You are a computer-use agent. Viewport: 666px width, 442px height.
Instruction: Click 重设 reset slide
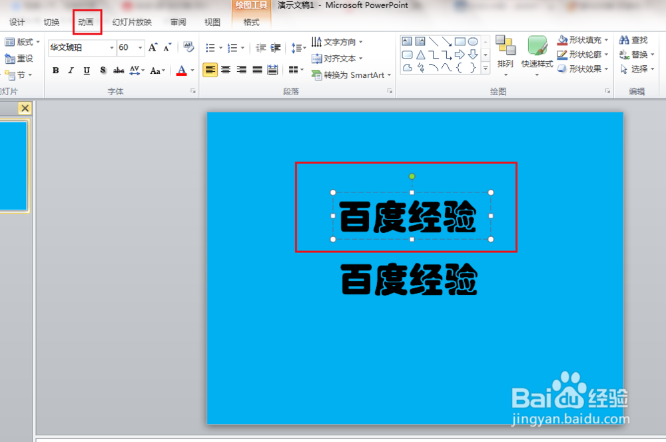19,58
